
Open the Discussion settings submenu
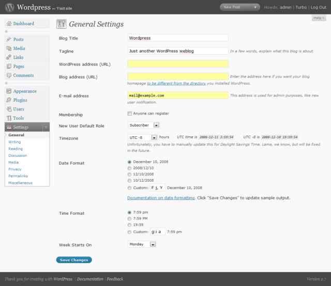coord(18,155)
